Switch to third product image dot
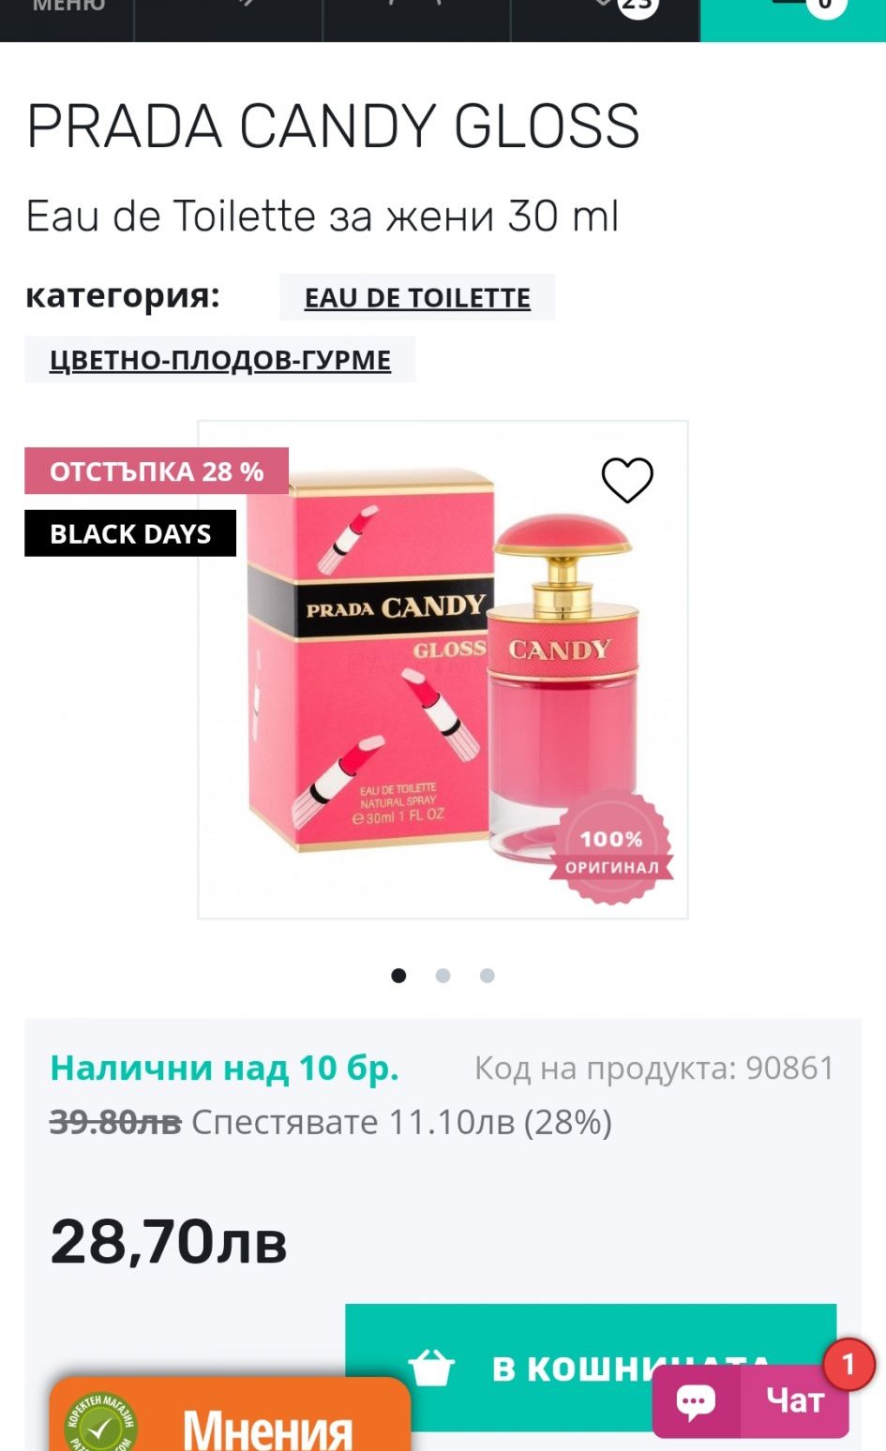The height and width of the screenshot is (1451, 886). (487, 976)
